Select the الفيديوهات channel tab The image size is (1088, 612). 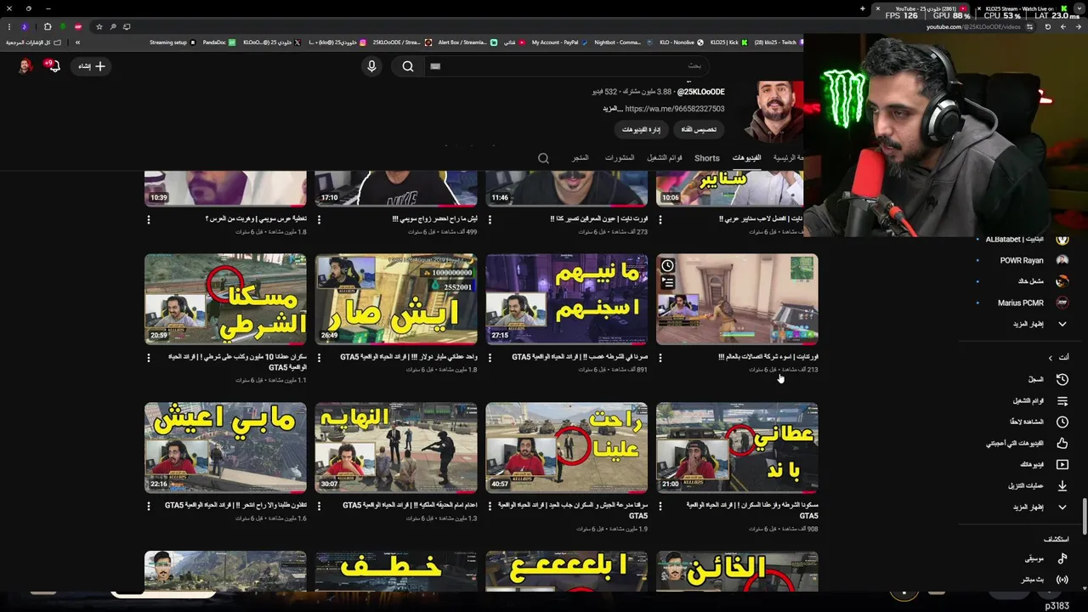point(746,158)
